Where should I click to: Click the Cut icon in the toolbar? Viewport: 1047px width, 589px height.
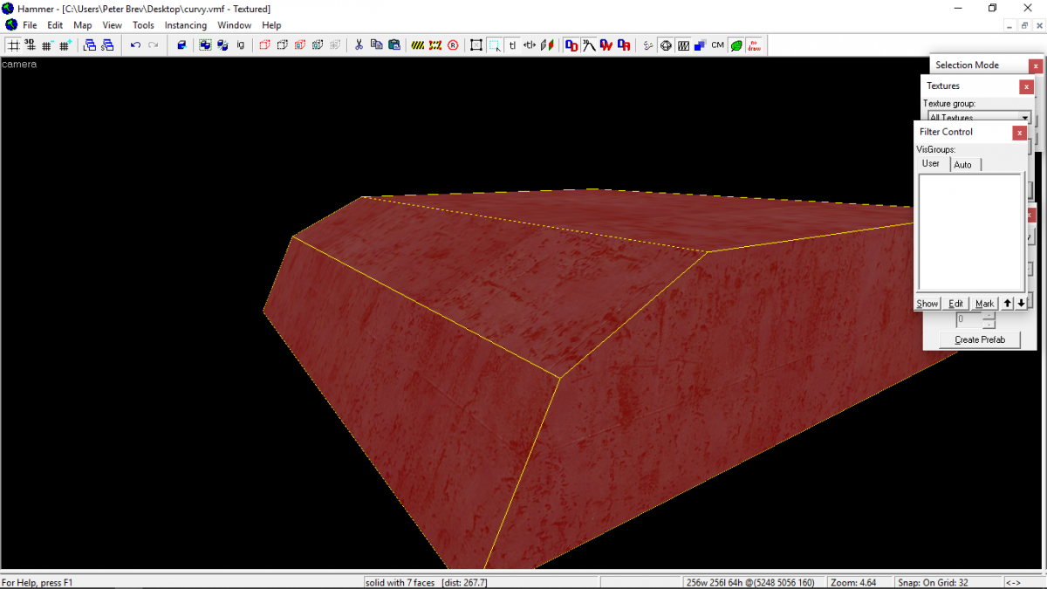coord(359,45)
